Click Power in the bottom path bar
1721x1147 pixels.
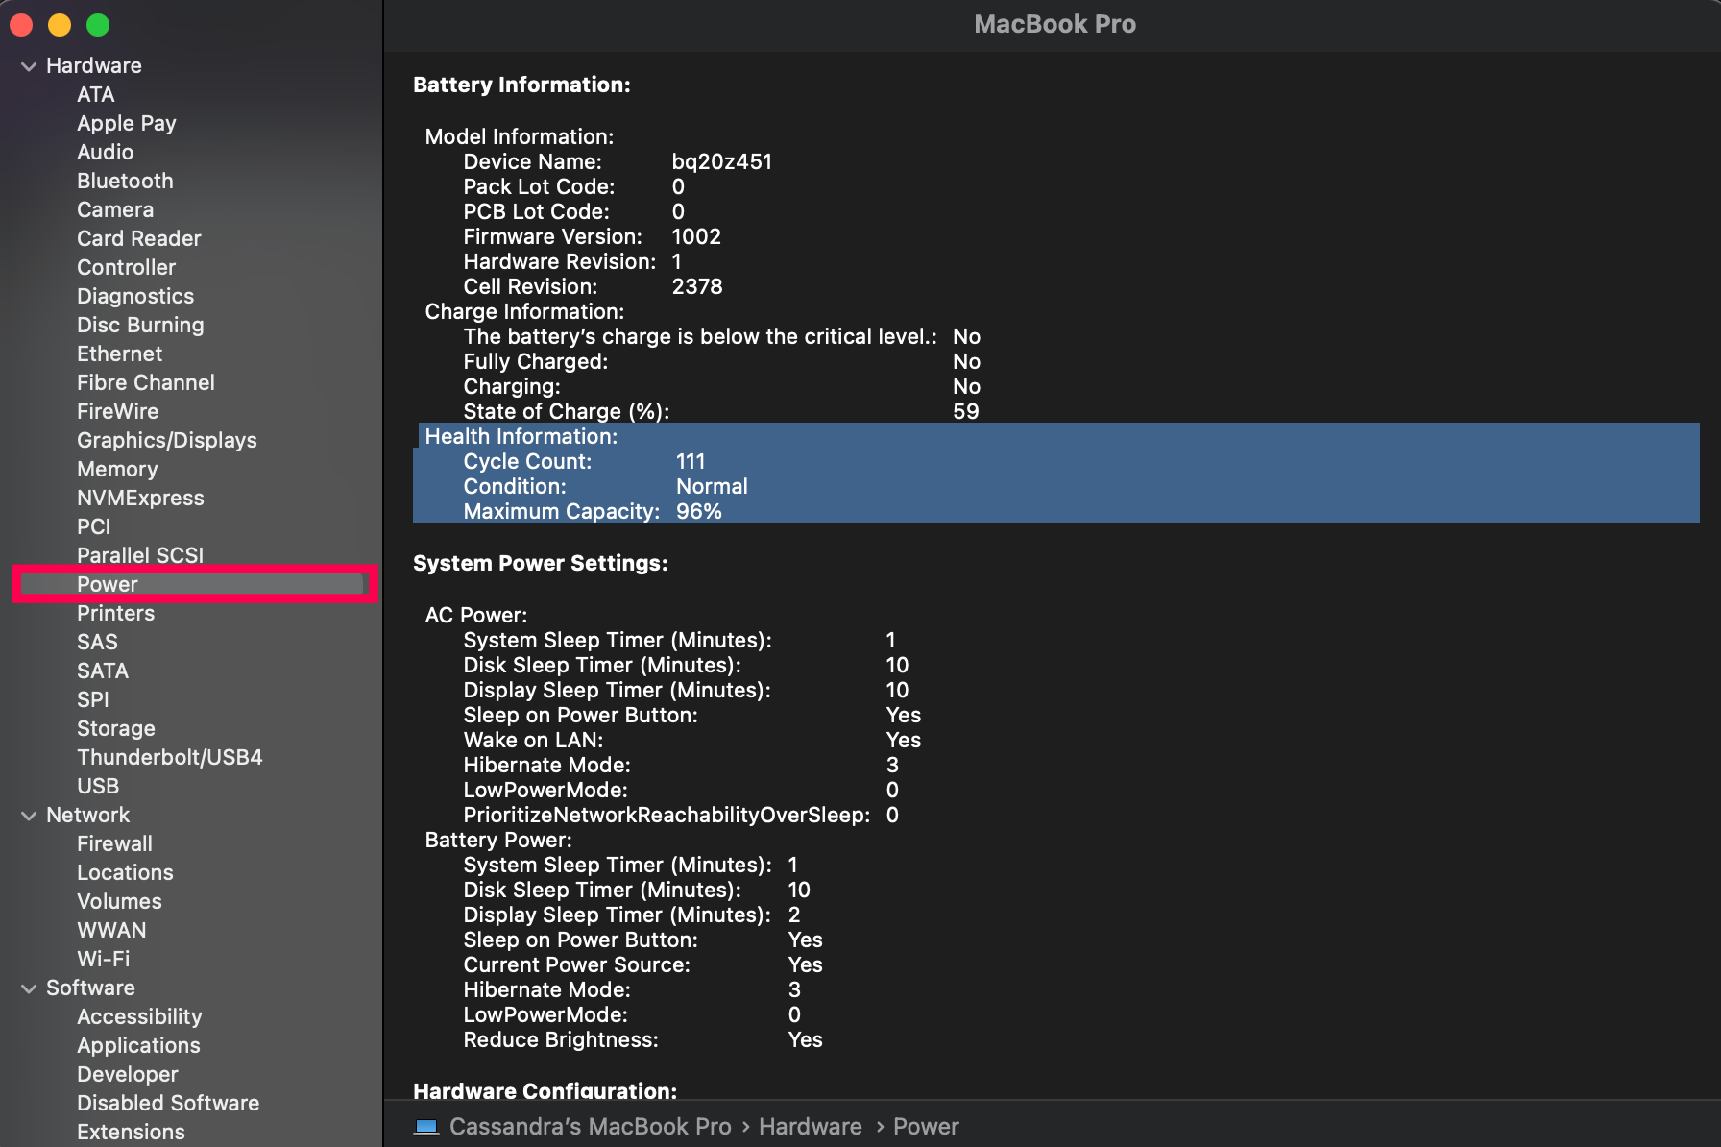(x=925, y=1126)
